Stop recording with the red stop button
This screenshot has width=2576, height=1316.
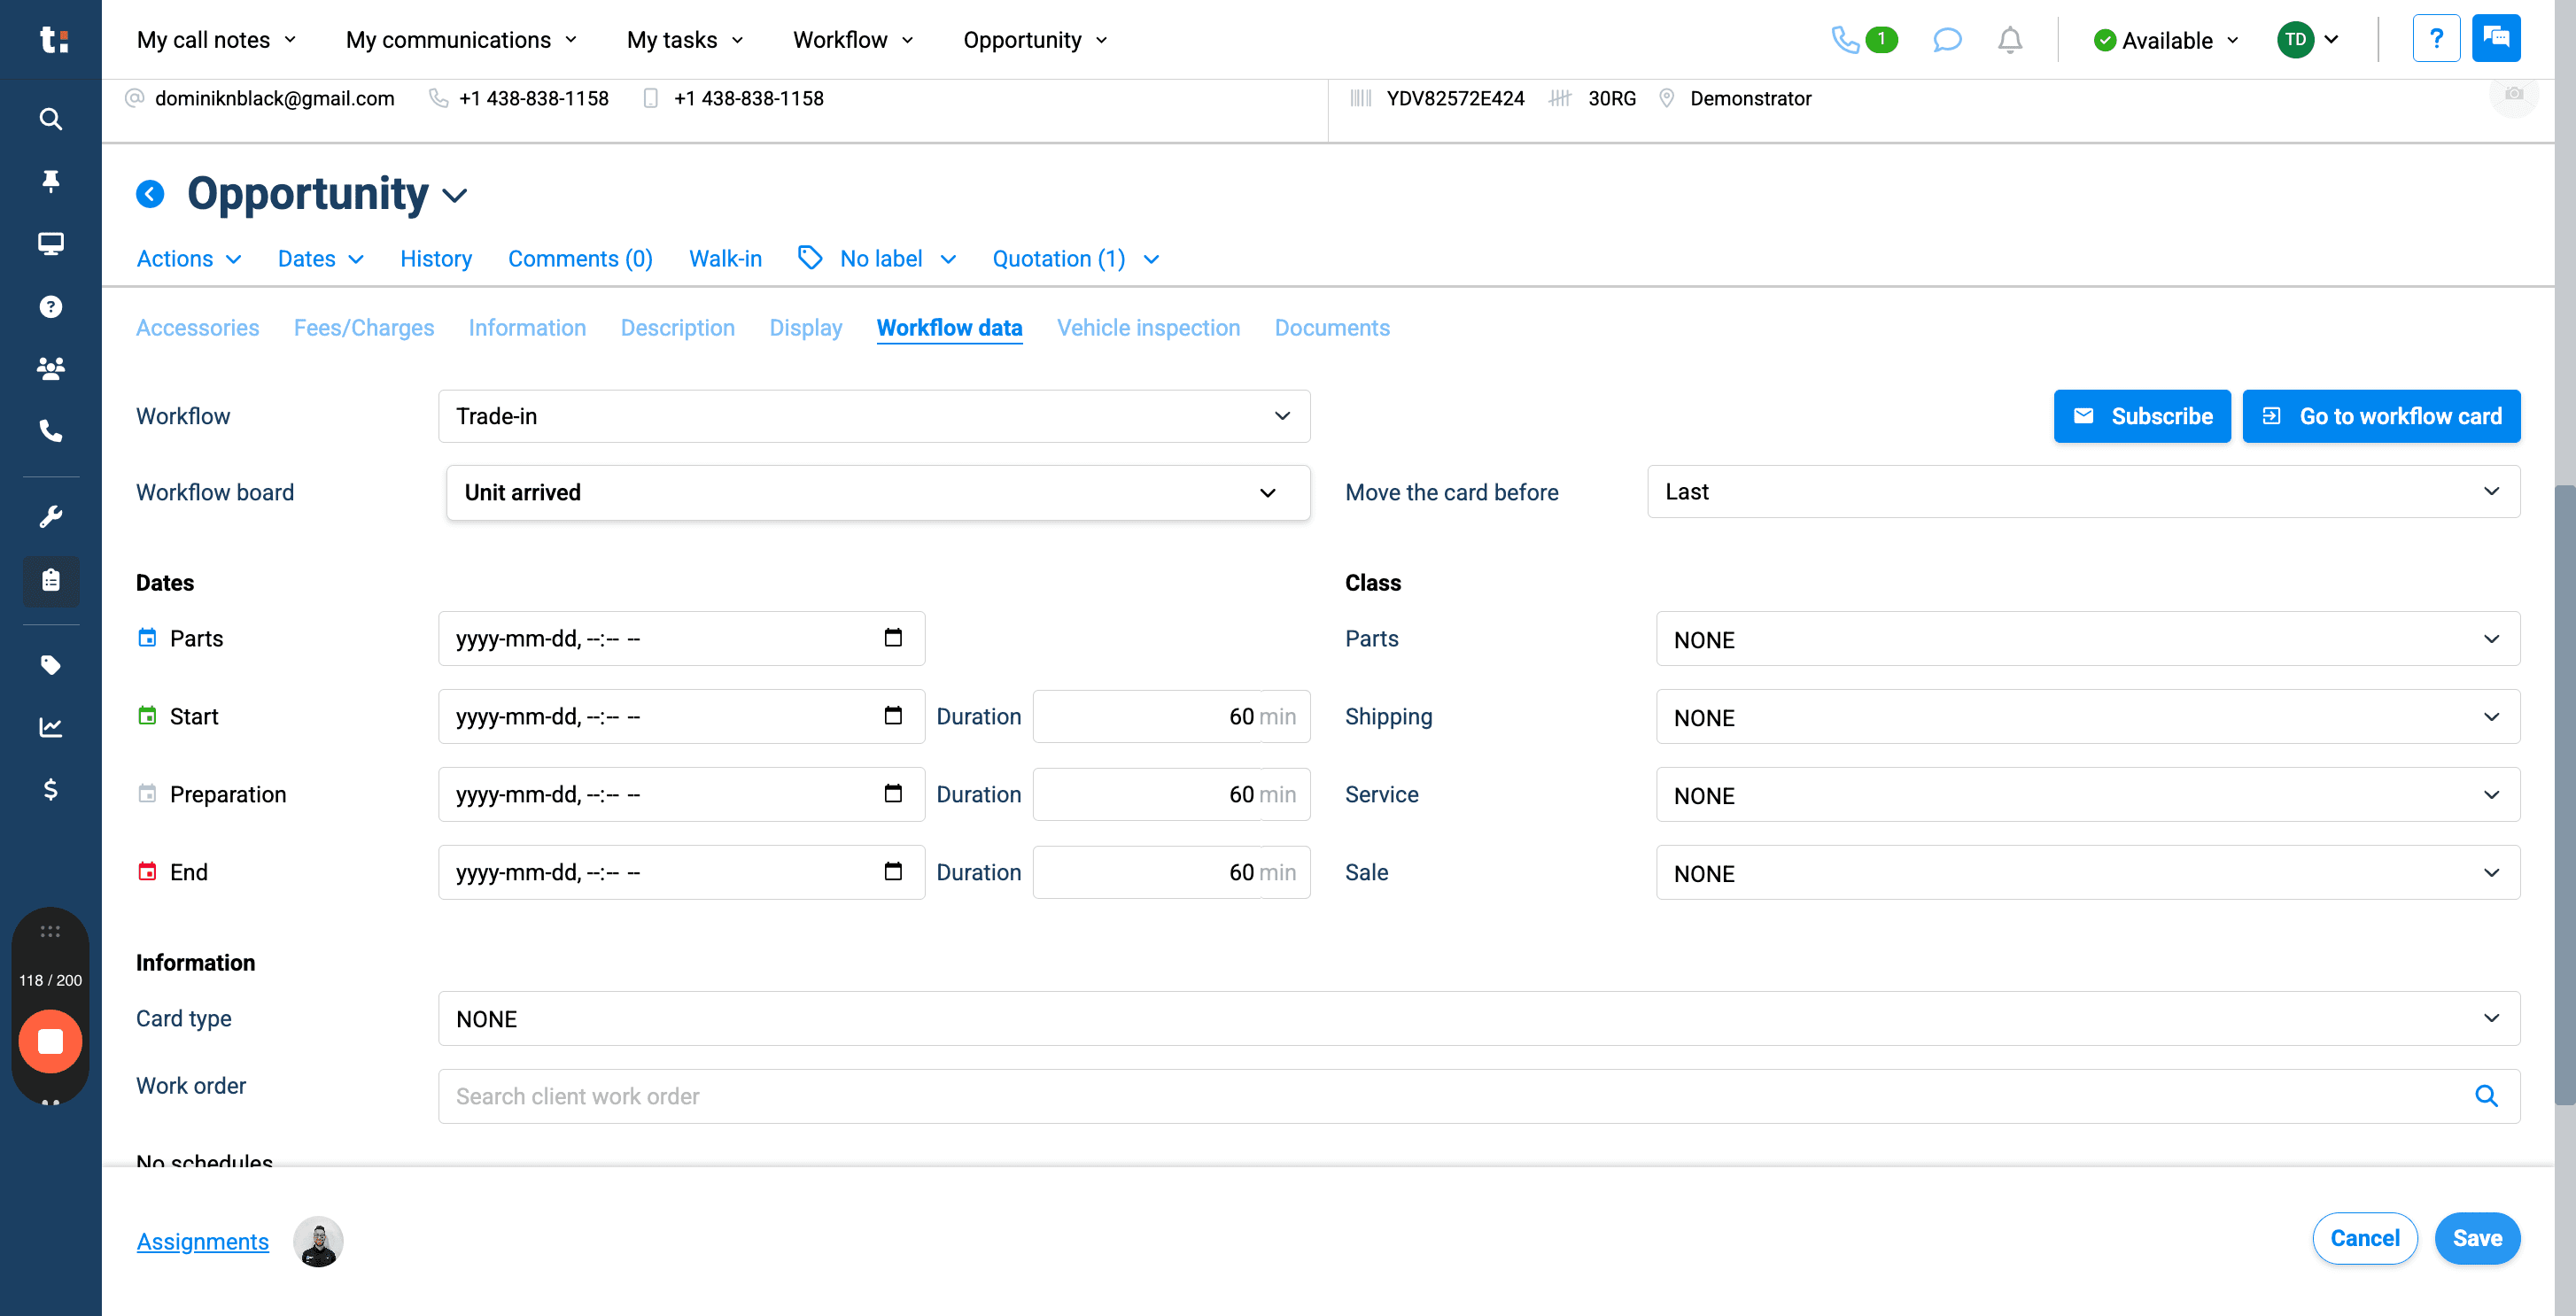coord(50,1041)
